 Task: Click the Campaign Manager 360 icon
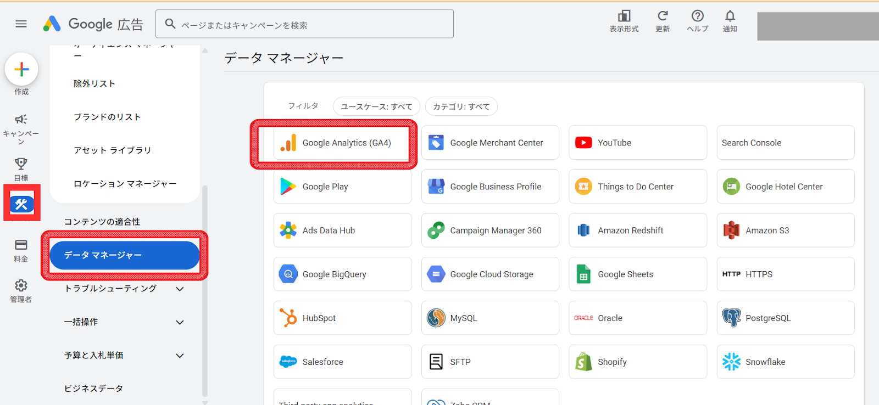[x=436, y=230]
